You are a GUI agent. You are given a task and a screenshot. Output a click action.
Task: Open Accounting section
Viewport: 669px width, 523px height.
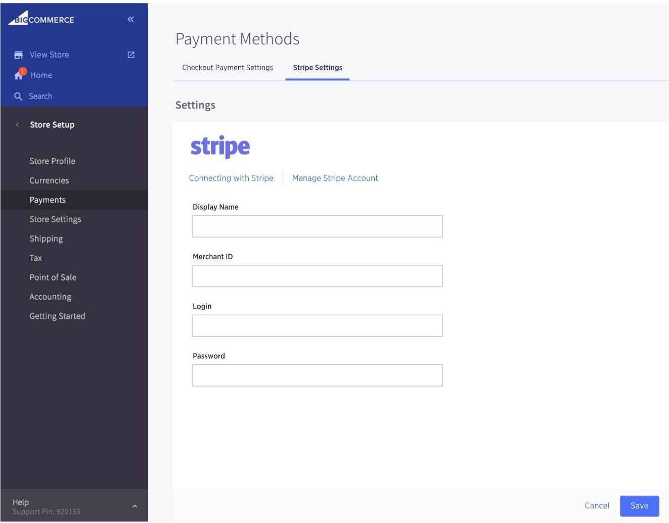(50, 297)
